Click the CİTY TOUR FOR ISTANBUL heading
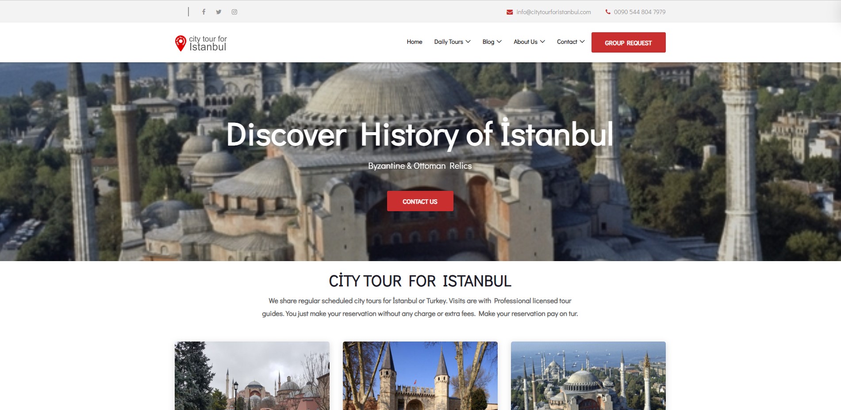The height and width of the screenshot is (410, 841). [x=420, y=281]
